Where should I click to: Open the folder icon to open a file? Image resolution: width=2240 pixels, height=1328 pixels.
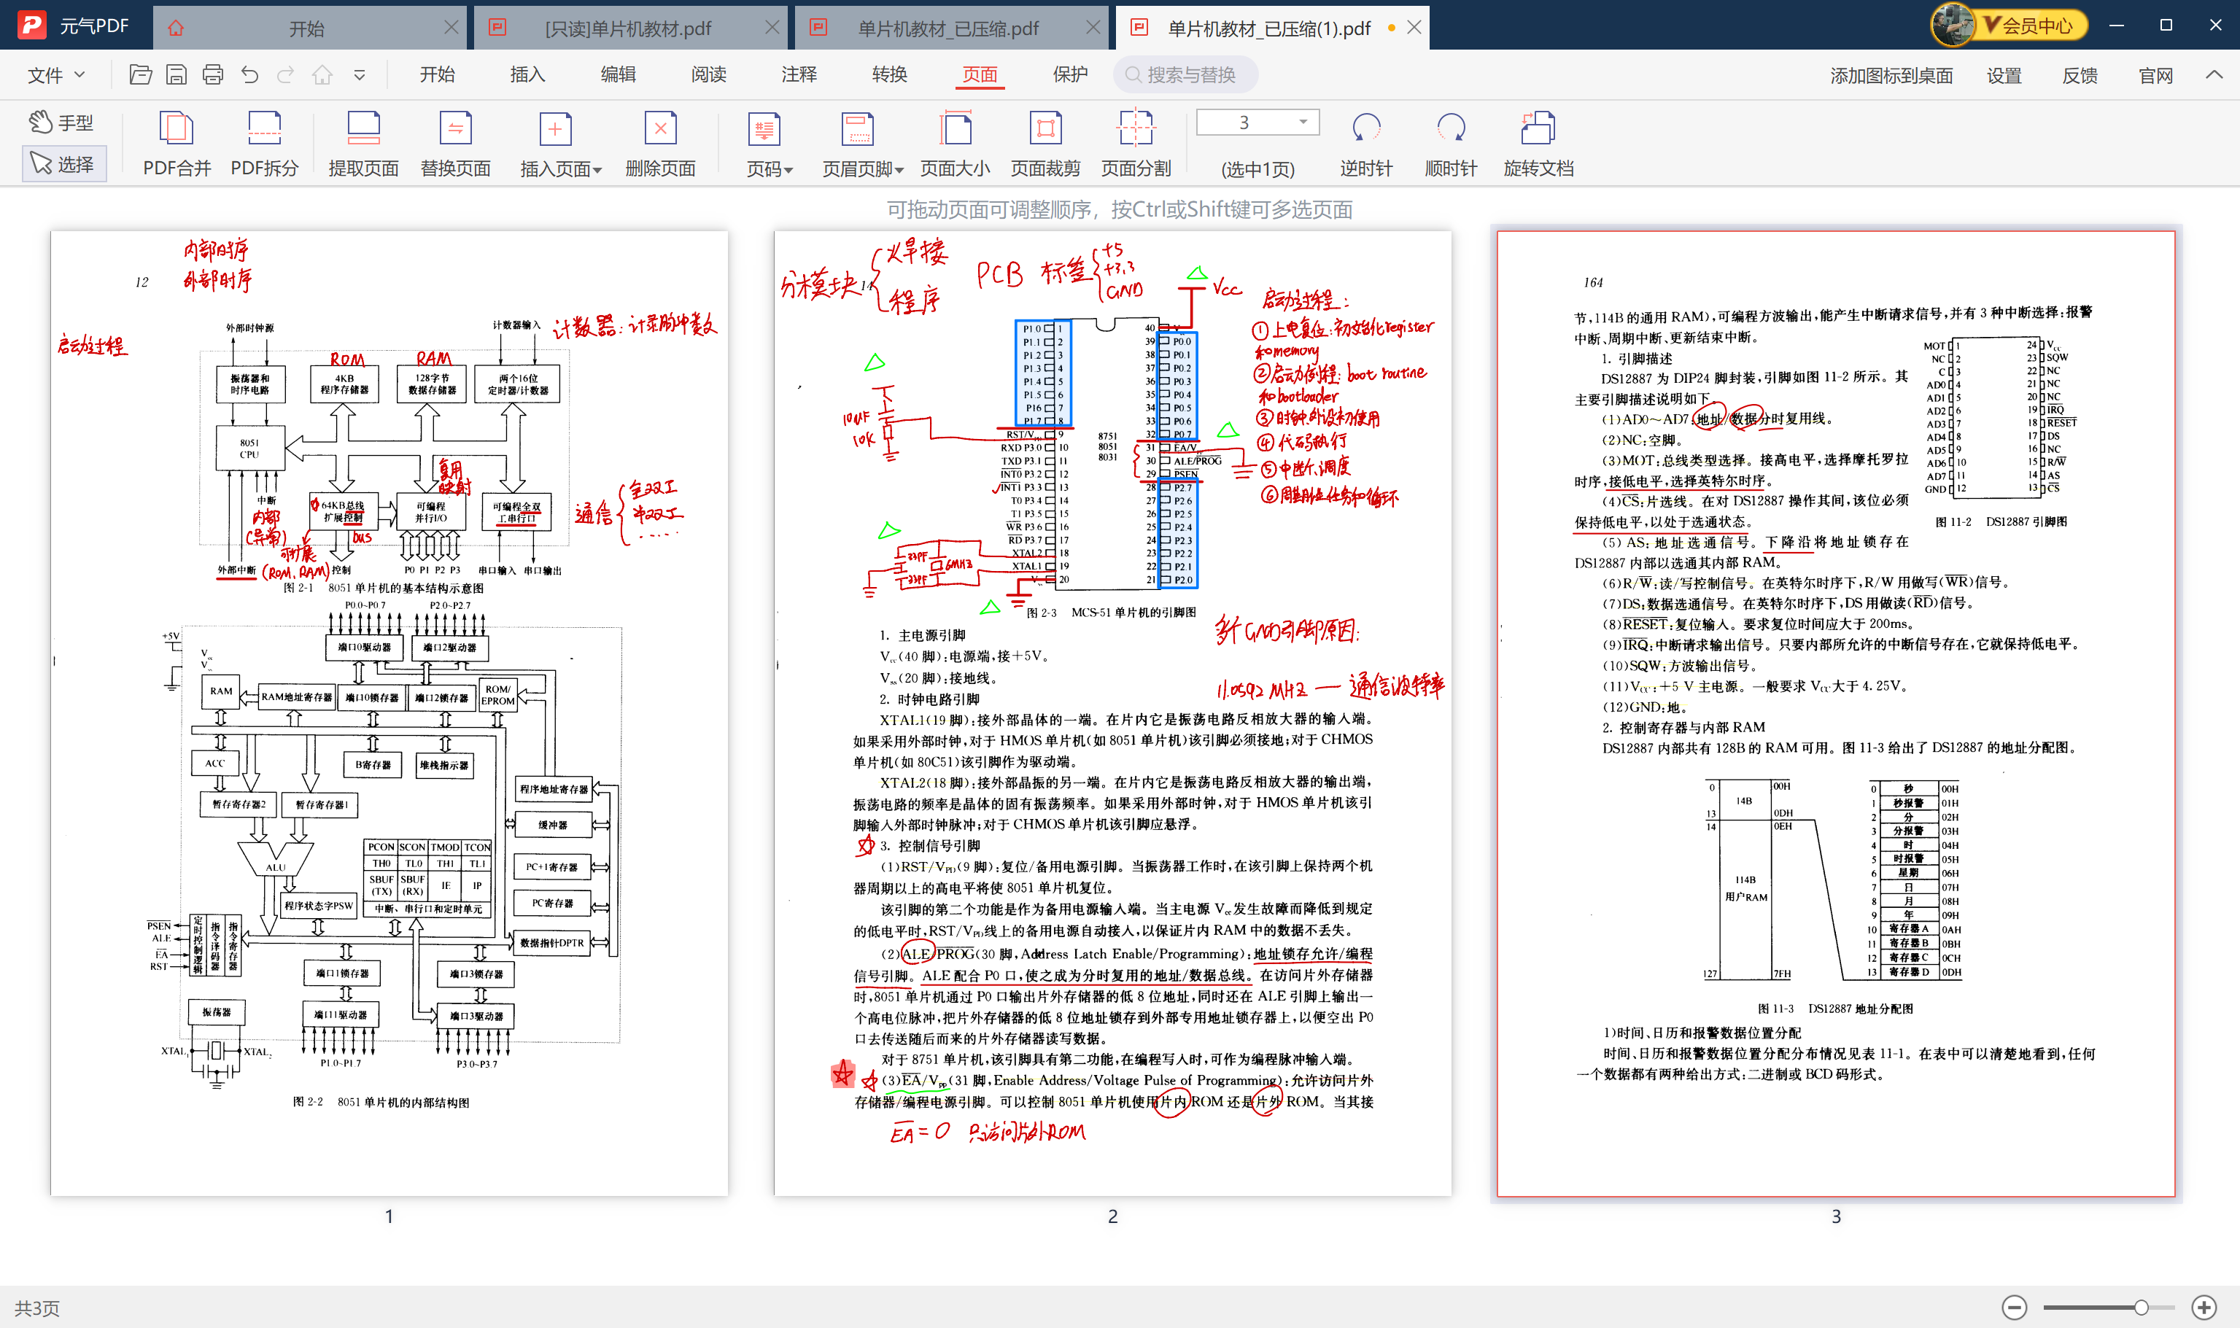(x=141, y=74)
